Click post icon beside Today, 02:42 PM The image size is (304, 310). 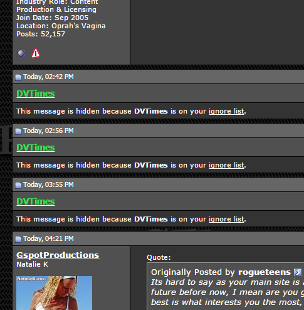coord(18,77)
